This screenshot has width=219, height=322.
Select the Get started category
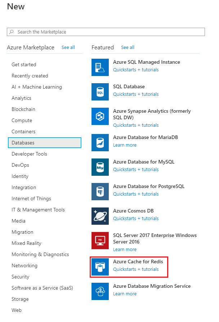pyautogui.click(x=24, y=64)
